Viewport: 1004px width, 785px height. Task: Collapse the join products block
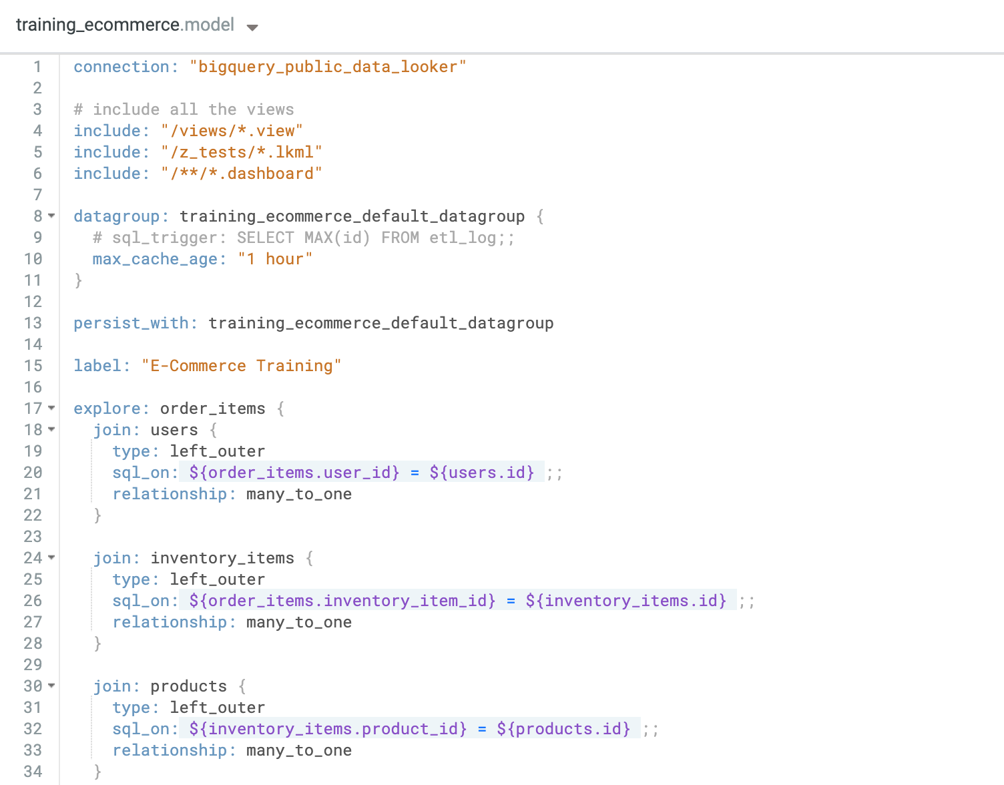tap(51, 686)
